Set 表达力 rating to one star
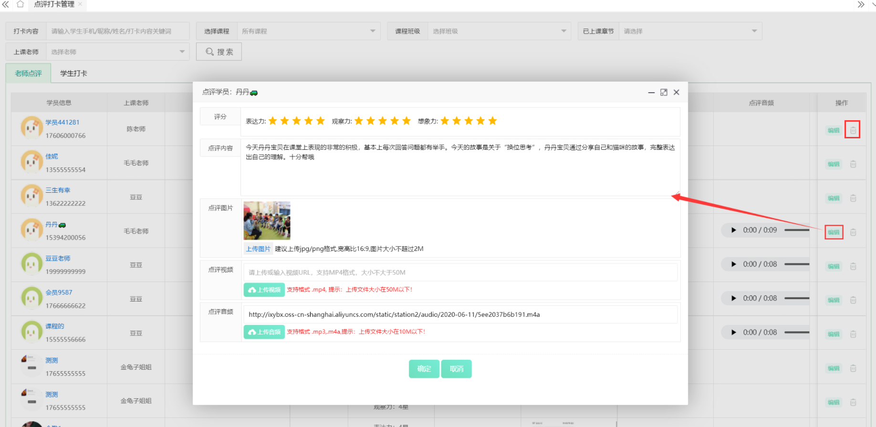This screenshot has height=427, width=876. click(x=272, y=121)
